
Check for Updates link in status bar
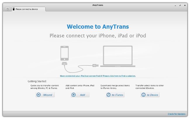pos(177,114)
